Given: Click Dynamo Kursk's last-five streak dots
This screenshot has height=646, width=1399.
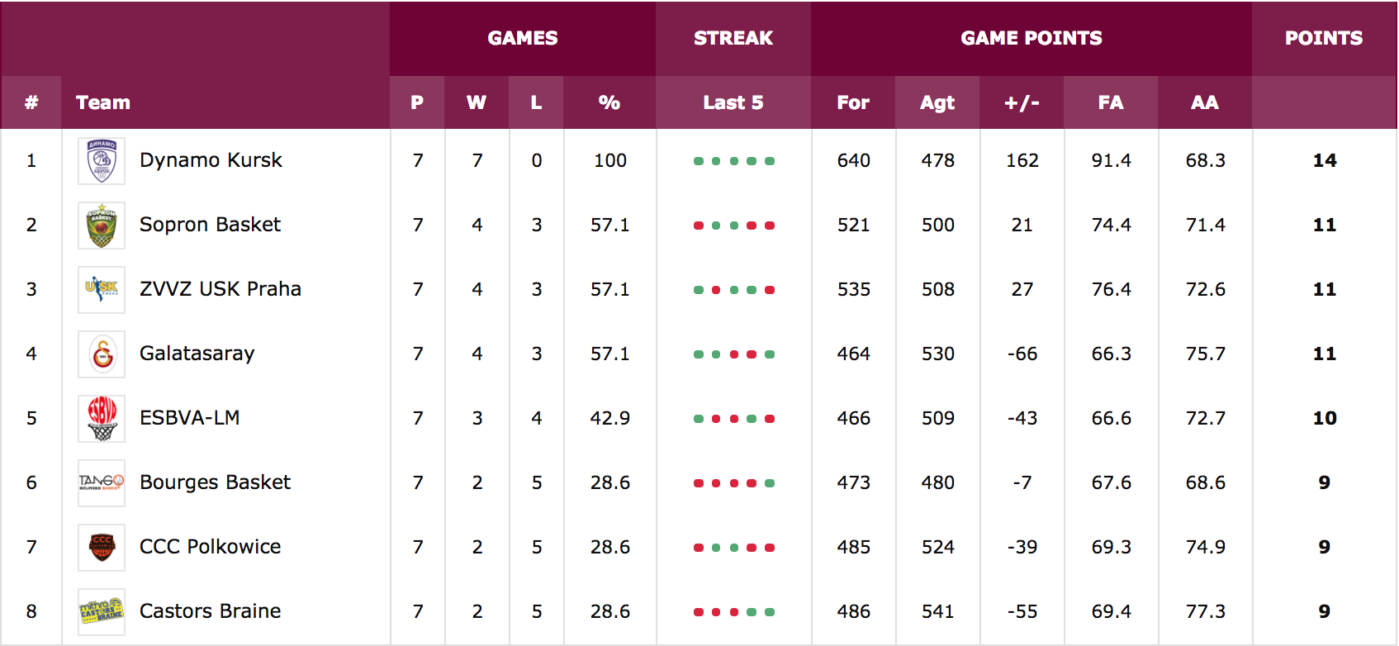Looking at the screenshot, I should click(x=734, y=161).
